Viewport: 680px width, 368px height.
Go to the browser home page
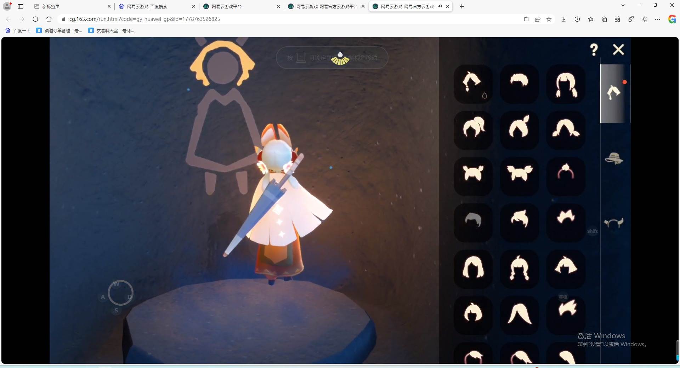pos(49,19)
